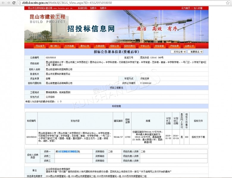This screenshot has width=232, height=178.
Task: Open the 业绩公示 navigation item
Action: [189, 46]
